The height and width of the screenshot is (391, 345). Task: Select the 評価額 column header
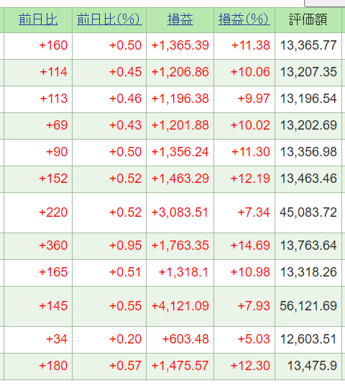pyautogui.click(x=308, y=19)
